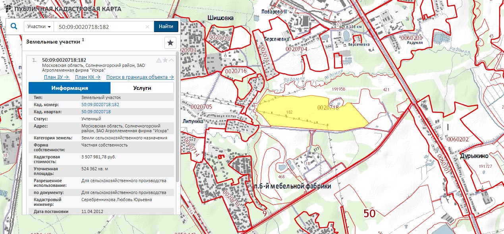Open the Участки search type dropdown
Image resolution: width=504 pixels, height=234 pixels.
(39, 27)
